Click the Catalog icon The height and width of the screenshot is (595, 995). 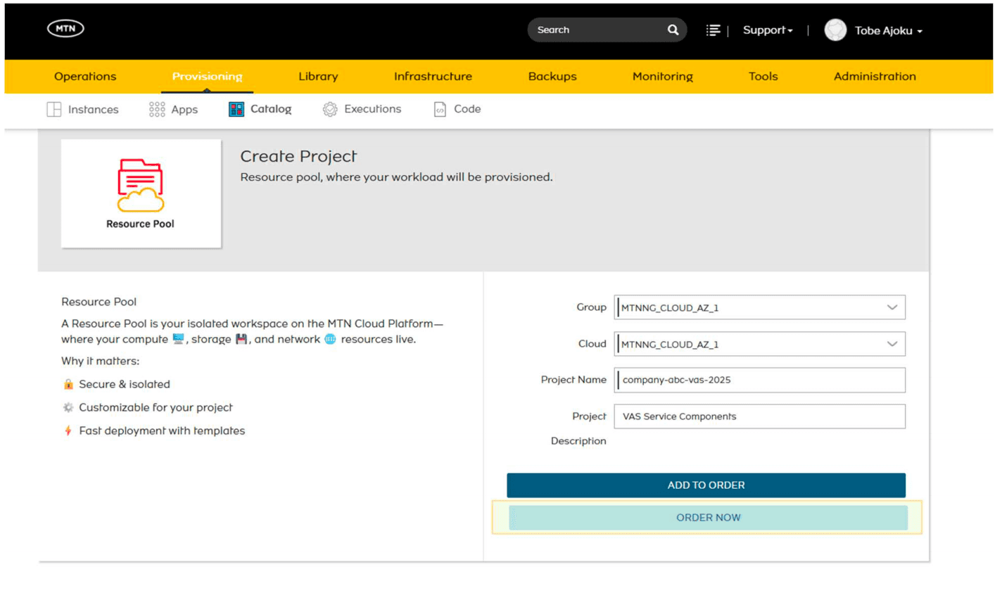point(236,109)
